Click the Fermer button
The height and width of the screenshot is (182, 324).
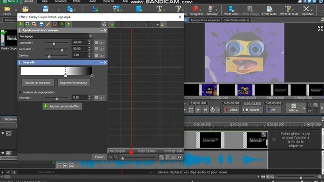[x=99, y=157]
